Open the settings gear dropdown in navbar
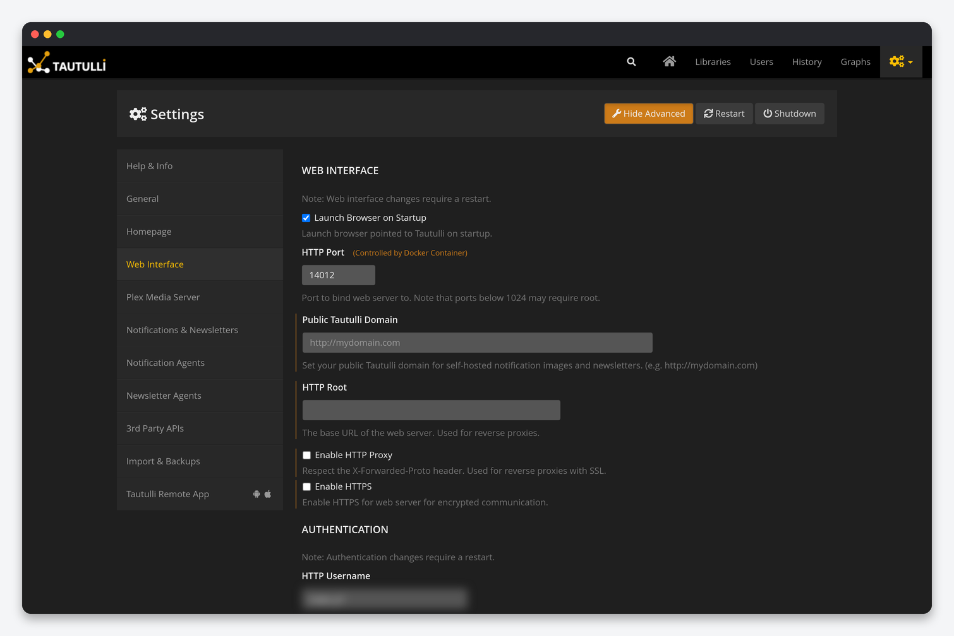 (901, 62)
